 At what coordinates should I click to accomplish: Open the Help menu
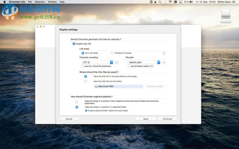click(x=62, y=2)
